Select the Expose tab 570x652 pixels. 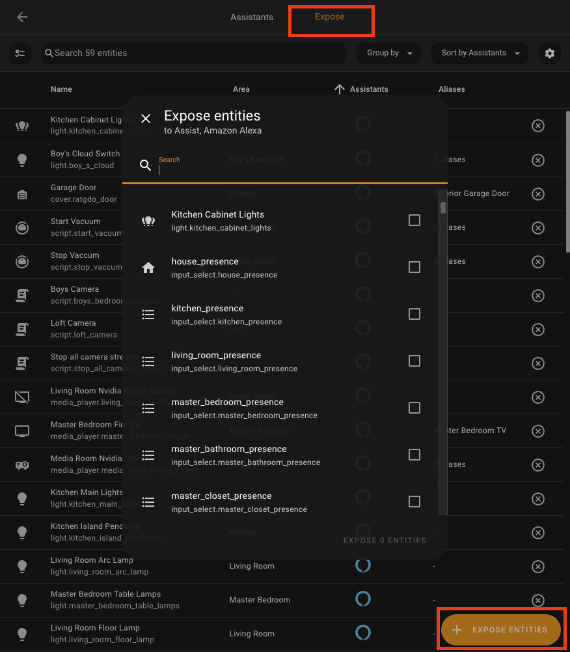(x=329, y=17)
